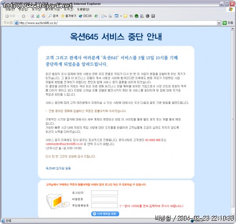Screen dimensions: 236x224
Task: Click the 옥션645 서비스 중단 안내 heading
Action: click(x=116, y=36)
